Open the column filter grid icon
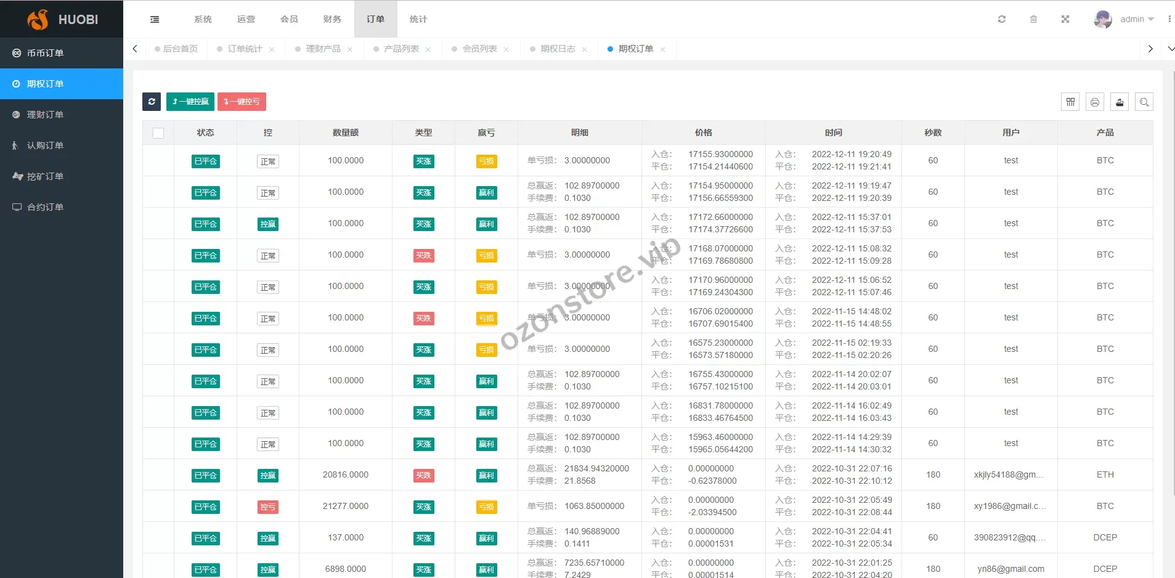The width and height of the screenshot is (1175, 578). tap(1070, 102)
